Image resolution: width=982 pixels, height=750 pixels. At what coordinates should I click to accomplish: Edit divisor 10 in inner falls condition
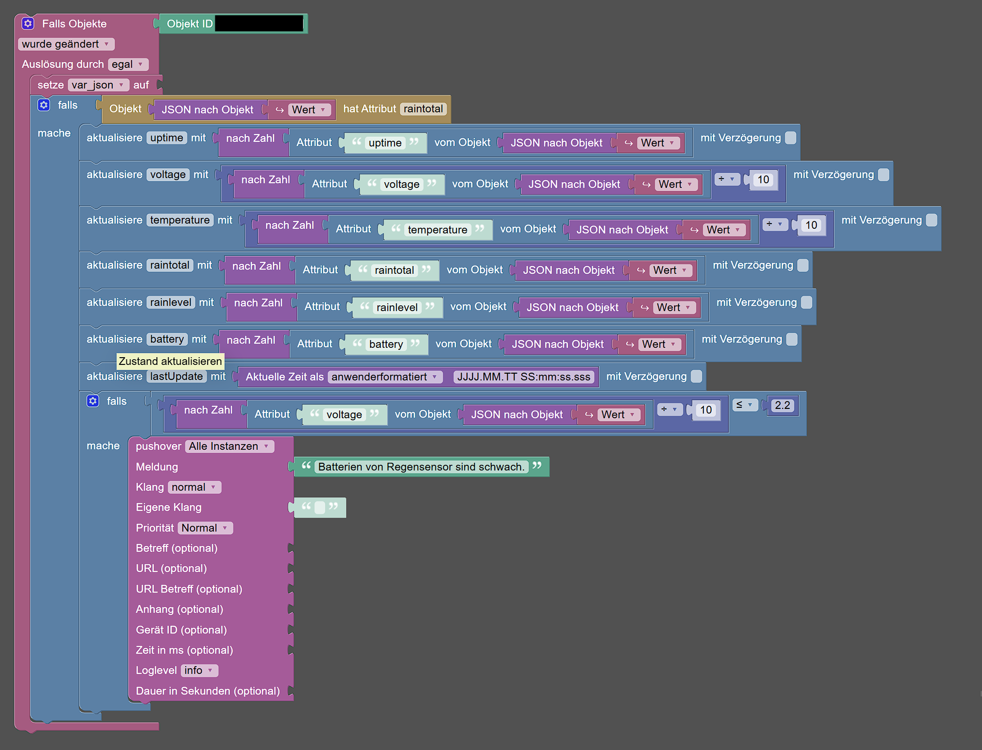(x=706, y=410)
